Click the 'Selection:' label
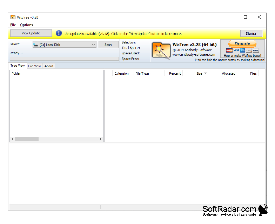Viewport: 275px width, 224px height. point(129,42)
